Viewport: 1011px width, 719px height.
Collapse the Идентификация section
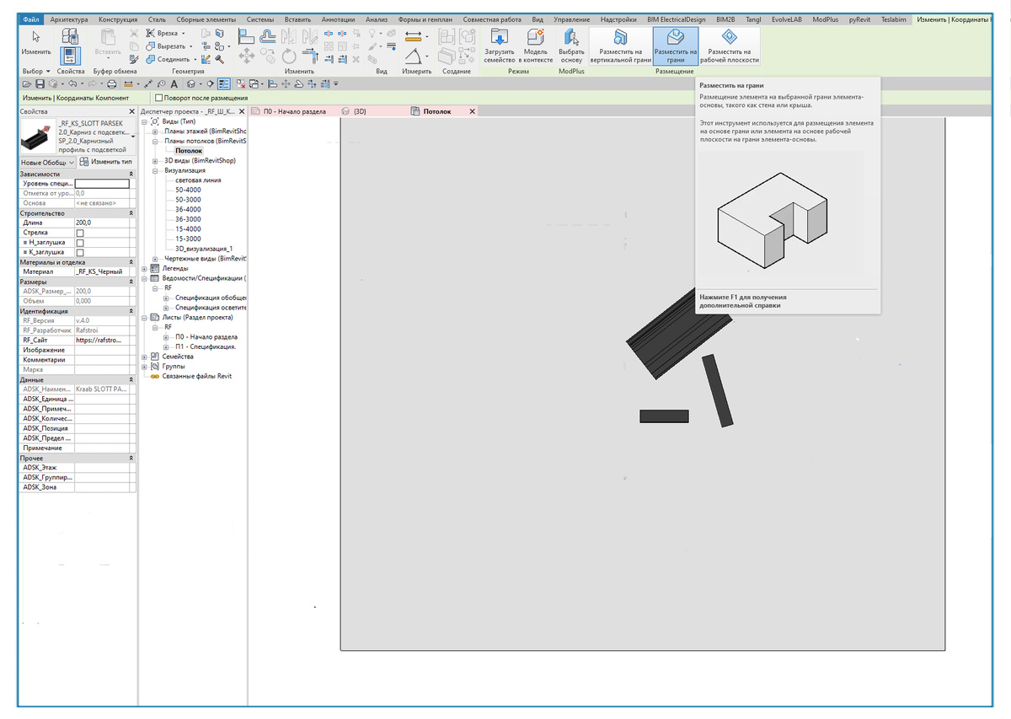[131, 312]
